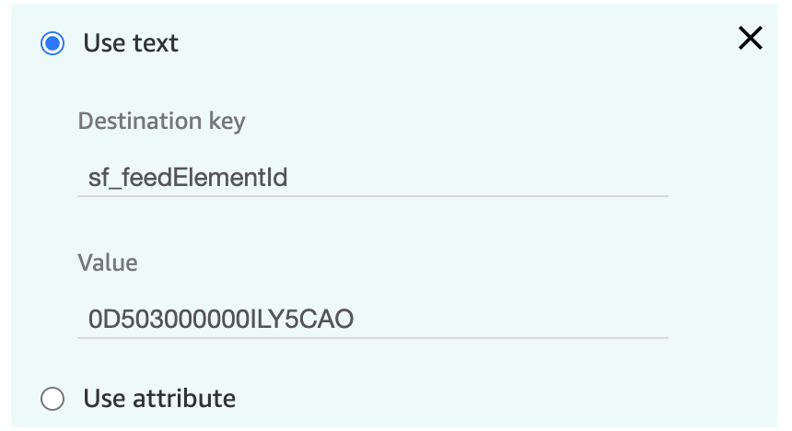Click the Use text option label
The height and width of the screenshot is (431, 792).
click(x=131, y=43)
